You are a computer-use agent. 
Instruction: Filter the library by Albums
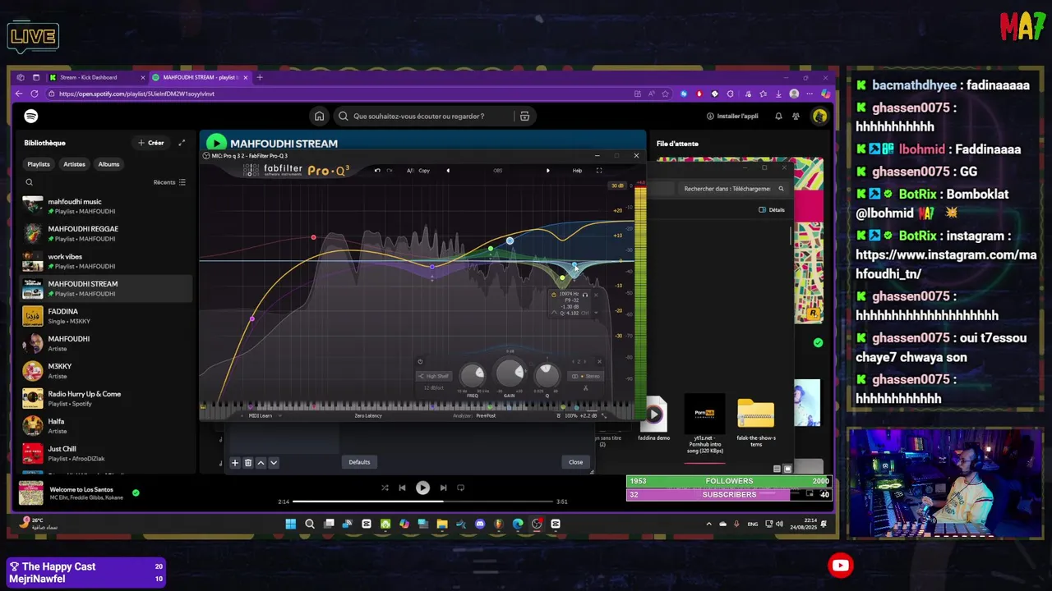pos(108,164)
